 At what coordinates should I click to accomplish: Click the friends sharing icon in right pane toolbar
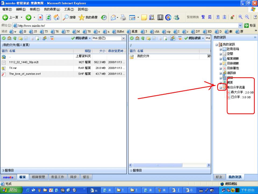tap(172, 38)
